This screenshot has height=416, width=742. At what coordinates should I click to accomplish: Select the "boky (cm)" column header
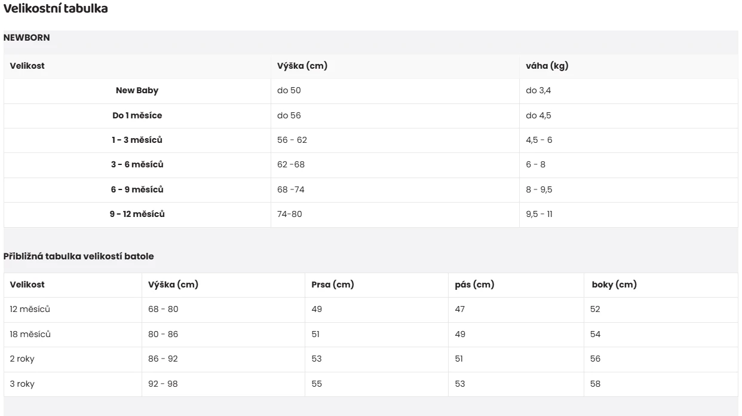coord(614,285)
